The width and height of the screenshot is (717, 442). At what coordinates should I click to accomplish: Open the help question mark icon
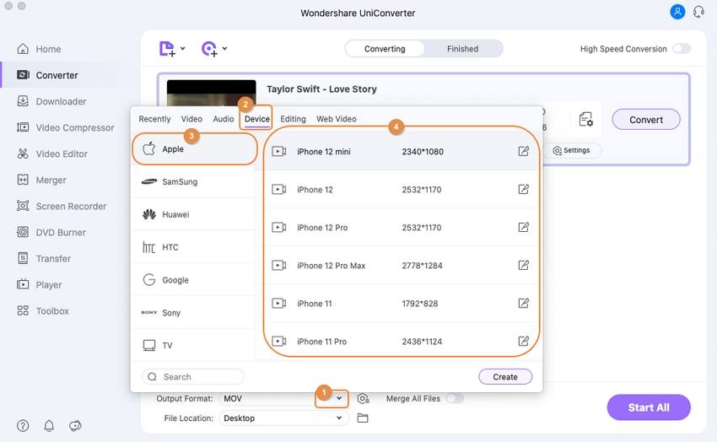23,425
